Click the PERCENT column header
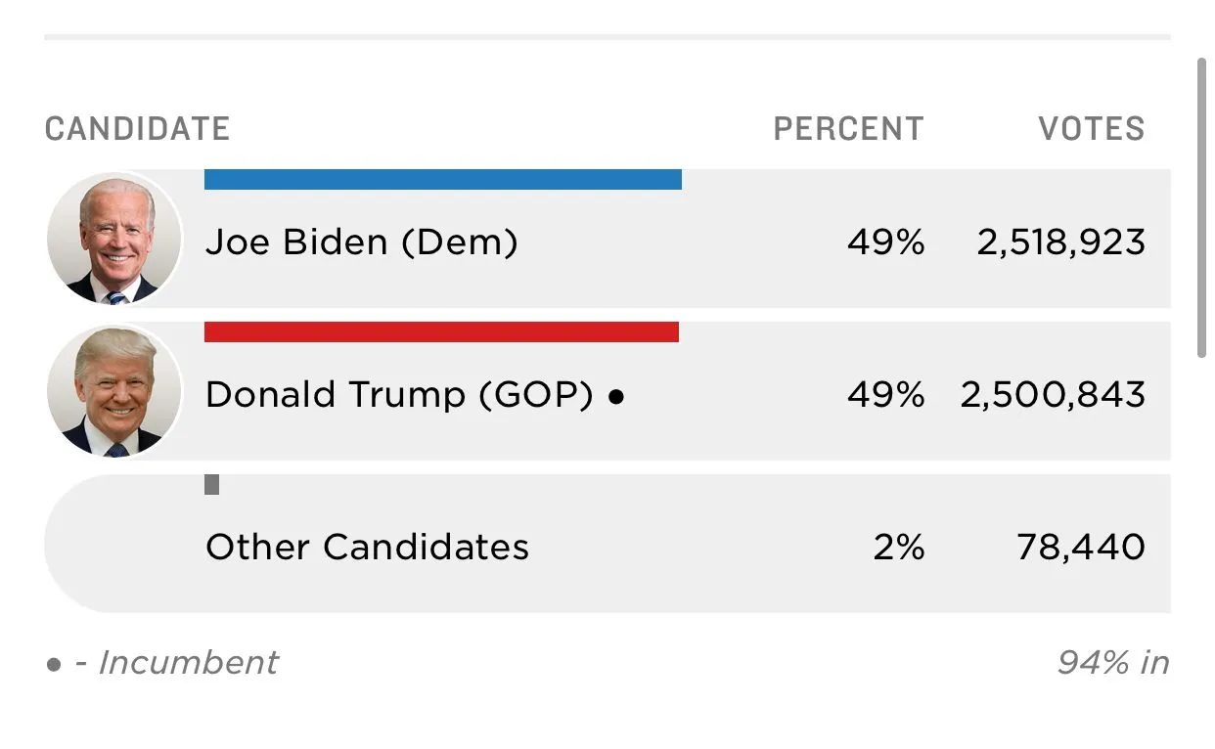 848,129
